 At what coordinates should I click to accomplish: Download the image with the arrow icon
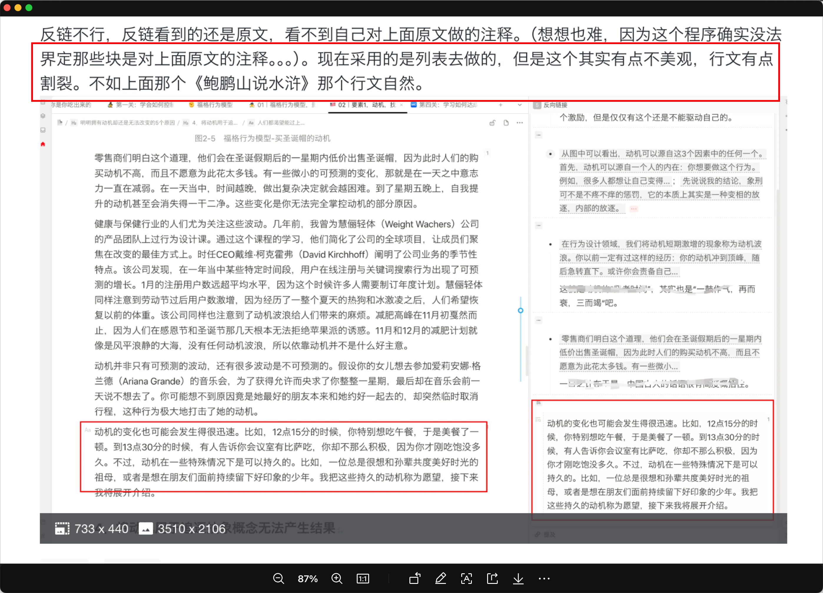point(518,579)
